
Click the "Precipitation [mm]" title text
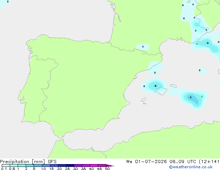[x=23, y=162]
